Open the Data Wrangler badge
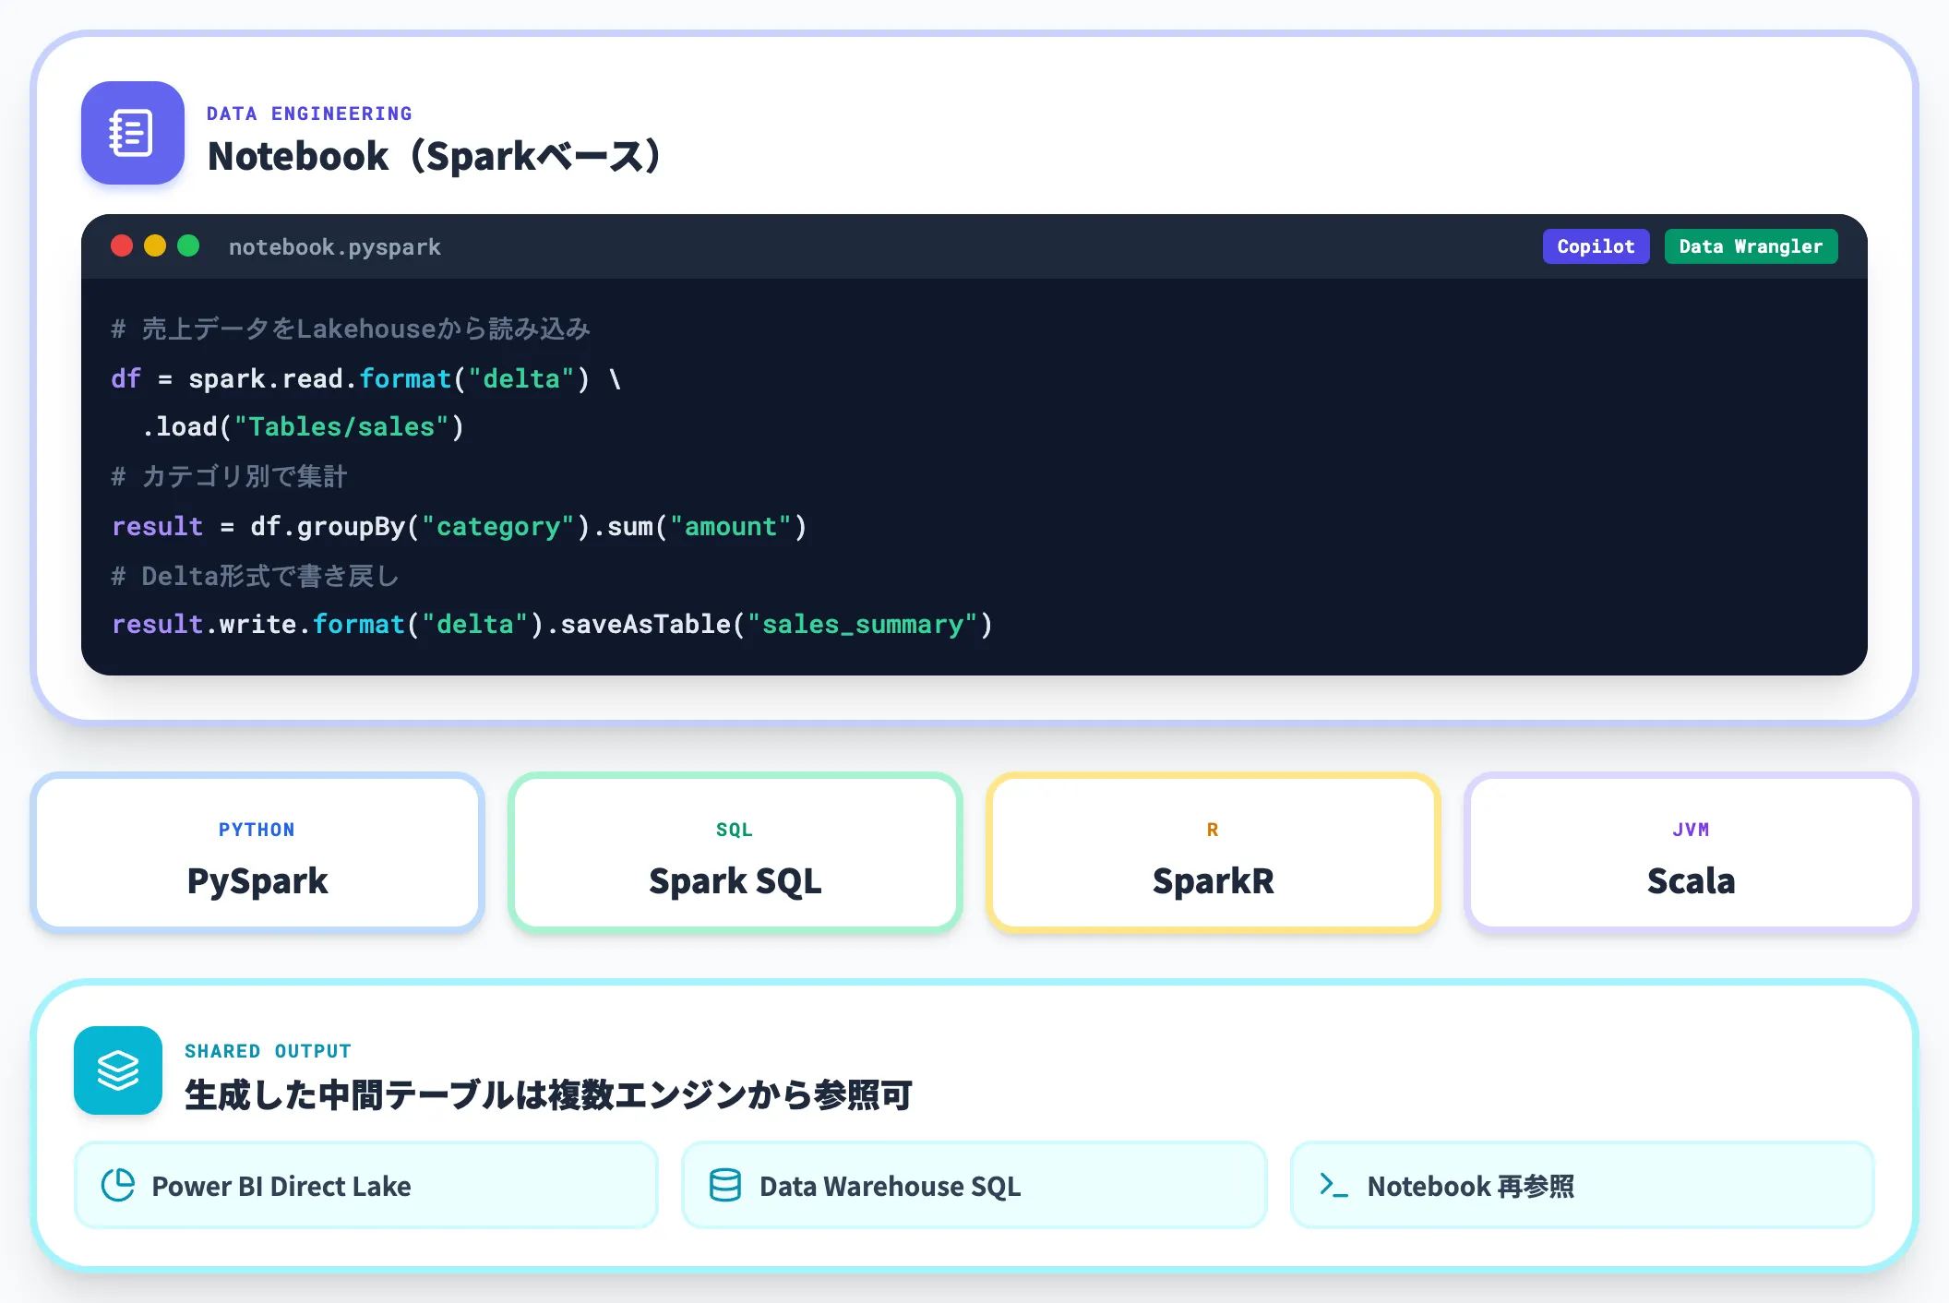1949x1303 pixels. (1751, 246)
